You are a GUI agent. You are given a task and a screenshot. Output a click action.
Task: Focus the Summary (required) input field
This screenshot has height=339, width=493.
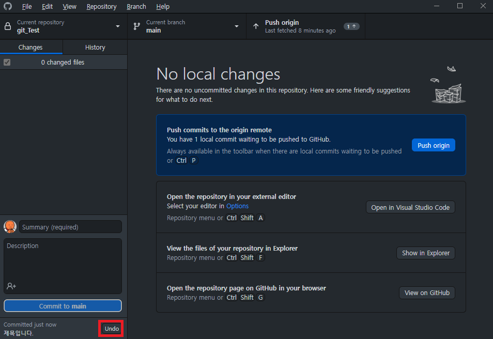pyautogui.click(x=70, y=227)
